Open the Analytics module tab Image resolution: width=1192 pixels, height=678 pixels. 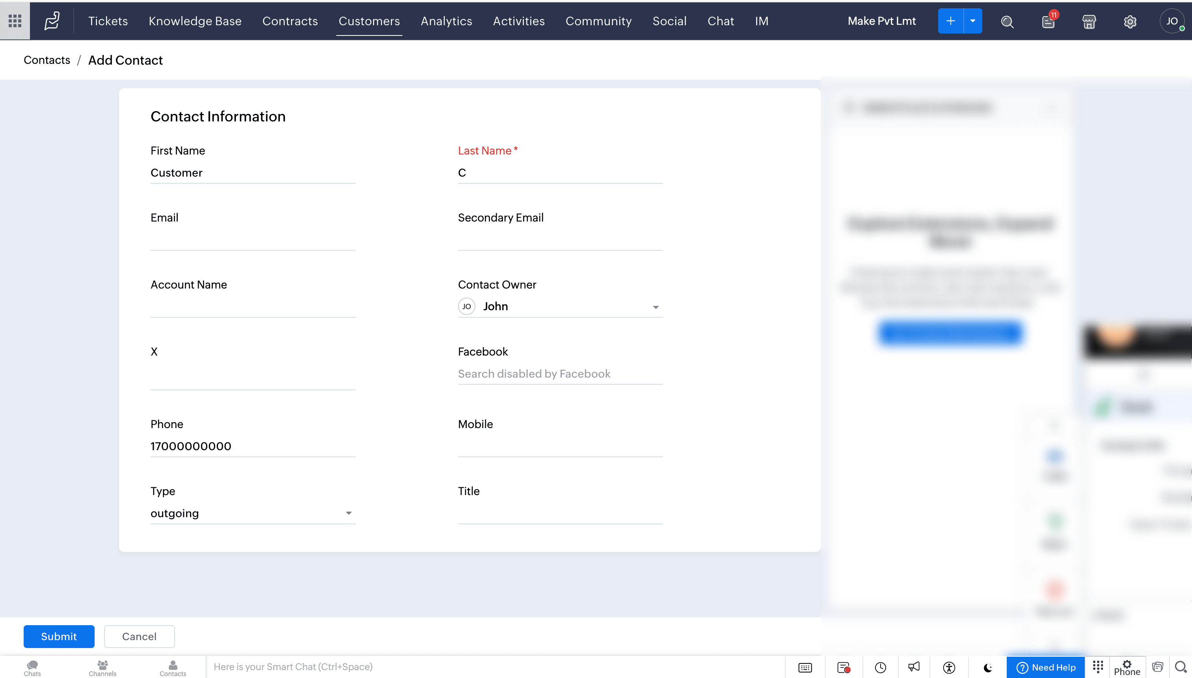[x=446, y=21]
